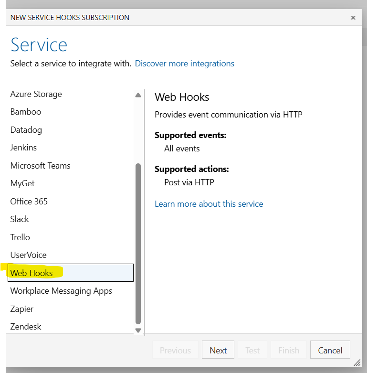Viewport: 367px width, 373px height.
Task: Click the scroll down arrow in service list
Action: (138, 330)
